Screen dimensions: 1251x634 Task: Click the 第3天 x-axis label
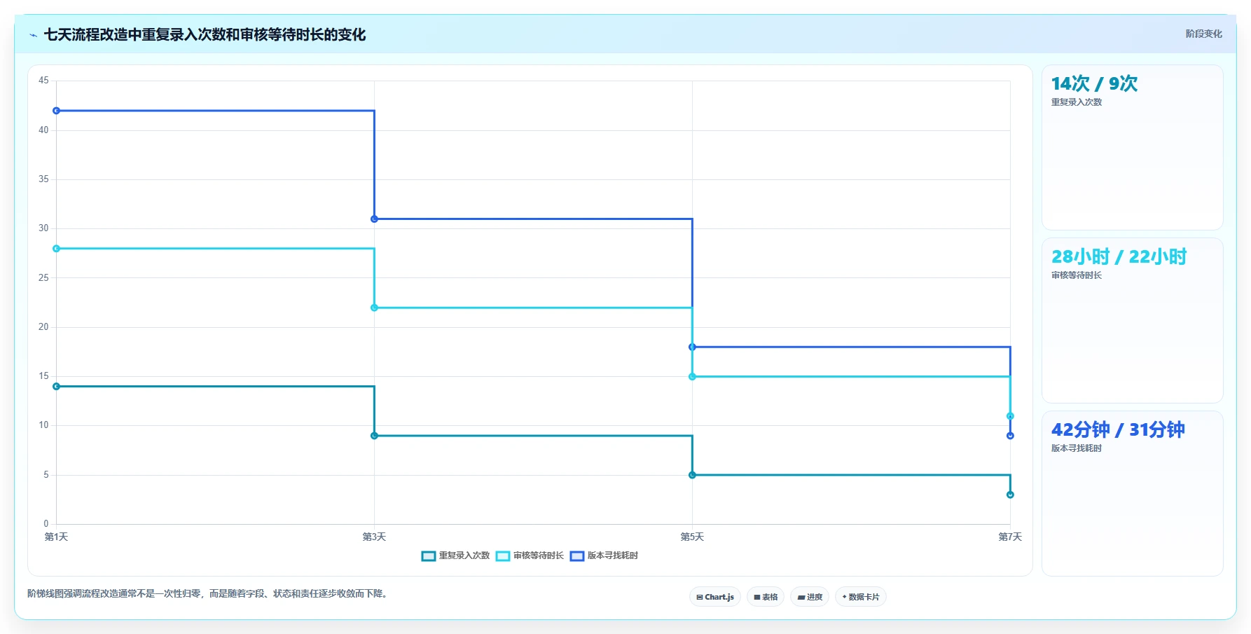pyautogui.click(x=374, y=537)
